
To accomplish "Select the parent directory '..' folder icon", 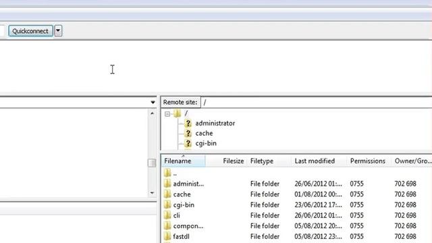I will pos(167,173).
